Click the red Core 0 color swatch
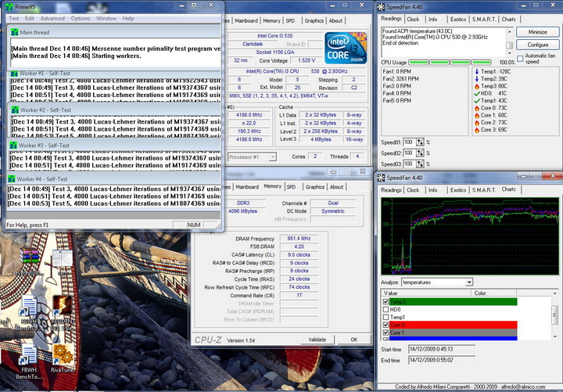This screenshot has width=563, height=392. coord(493,325)
